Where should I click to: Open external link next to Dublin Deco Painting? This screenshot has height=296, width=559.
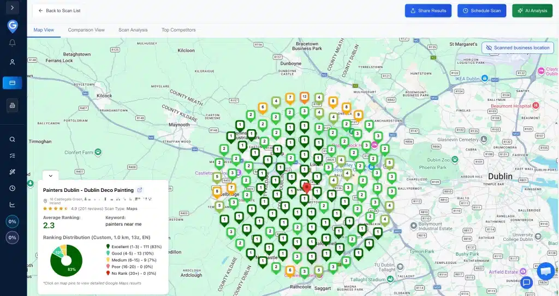(140, 190)
